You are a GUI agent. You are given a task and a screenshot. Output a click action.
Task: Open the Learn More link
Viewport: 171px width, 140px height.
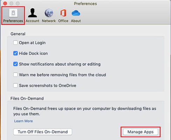(x=23, y=121)
